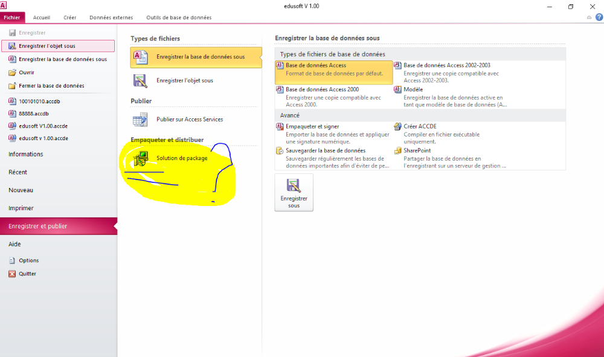Viewport: 604px width, 357px height.
Task: Choose Enregistrer l'objet sous in sidebar
Action: pos(58,46)
